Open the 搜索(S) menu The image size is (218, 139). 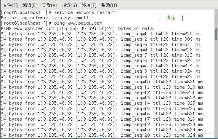[x=69, y=5]
